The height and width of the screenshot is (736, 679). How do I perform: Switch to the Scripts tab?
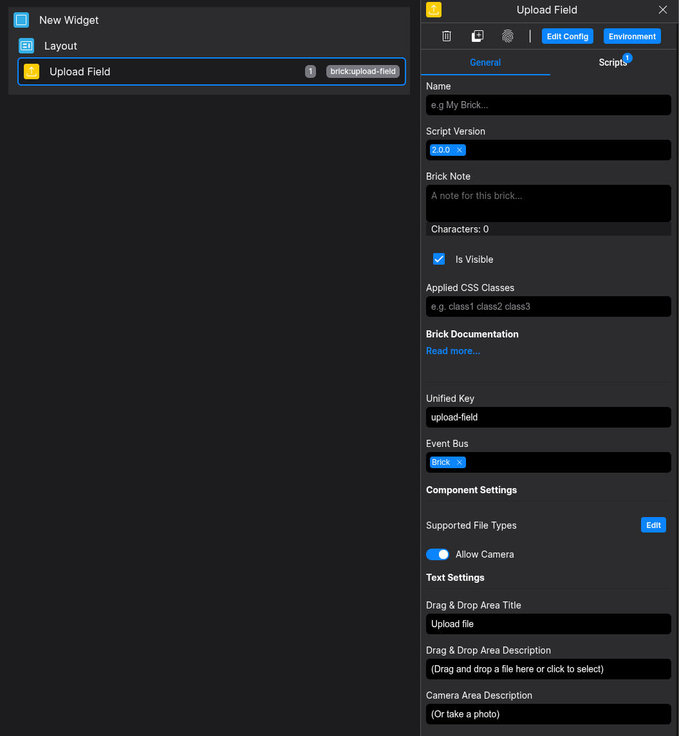tap(613, 62)
